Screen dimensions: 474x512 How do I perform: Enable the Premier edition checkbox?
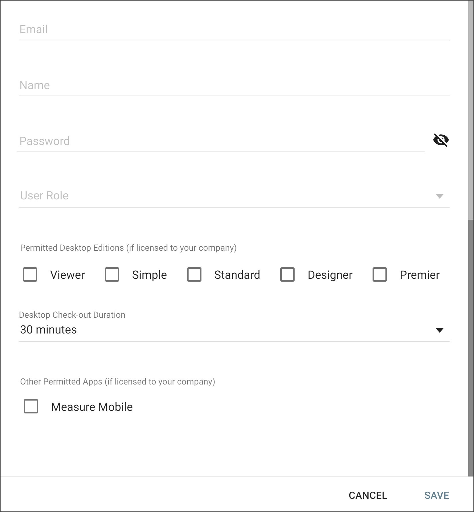379,274
